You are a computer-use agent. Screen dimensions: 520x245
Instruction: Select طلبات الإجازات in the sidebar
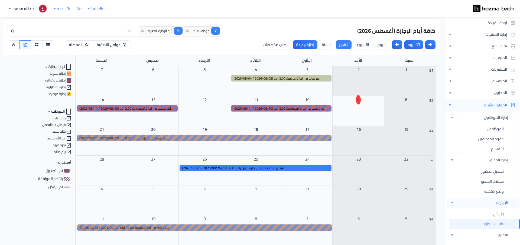coord(484,224)
